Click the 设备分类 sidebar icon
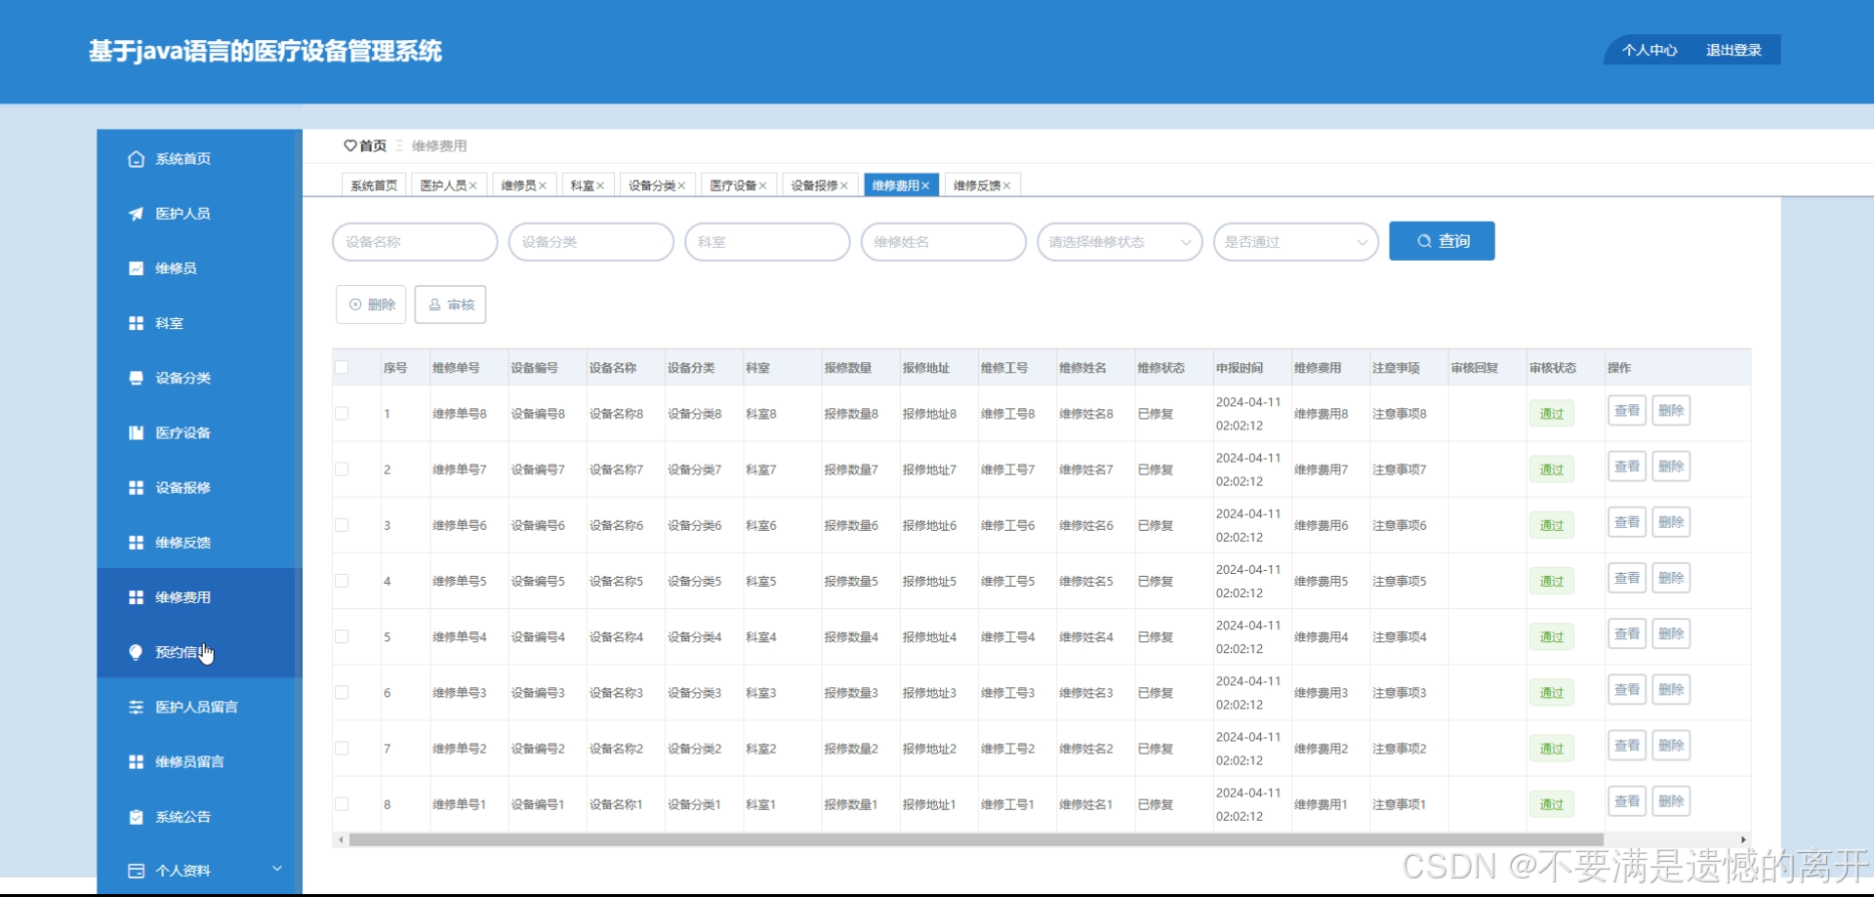The image size is (1874, 897). click(136, 378)
